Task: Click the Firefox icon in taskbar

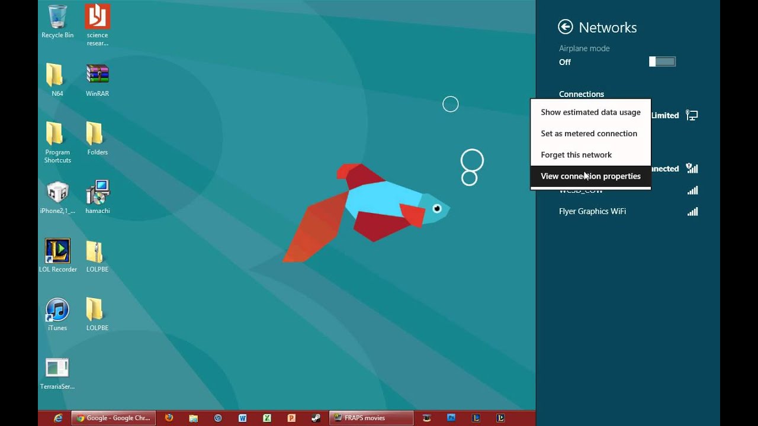Action: click(169, 418)
